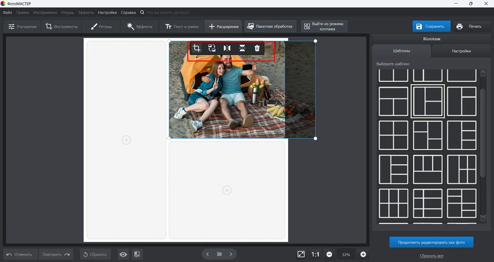Click the Сбросить все link
The height and width of the screenshot is (262, 494).
click(431, 256)
